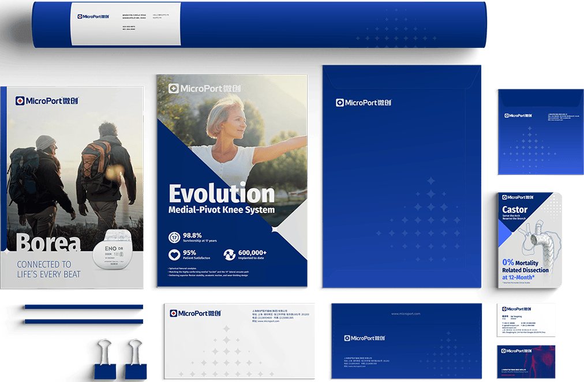Click the implant icon beside 600,000+
584x382 pixels.
[230, 254]
